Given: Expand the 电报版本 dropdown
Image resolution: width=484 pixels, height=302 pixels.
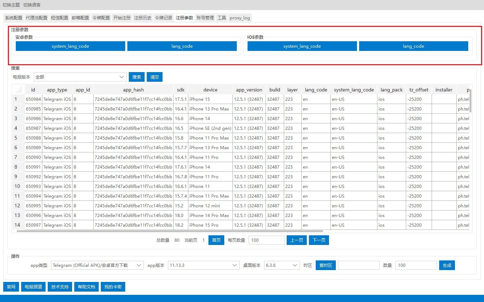Looking at the screenshot, I should 80,77.
